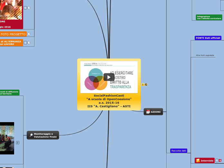Open the group photo thumbnail on left
This screenshot has width=224, height=168.
[7, 138]
